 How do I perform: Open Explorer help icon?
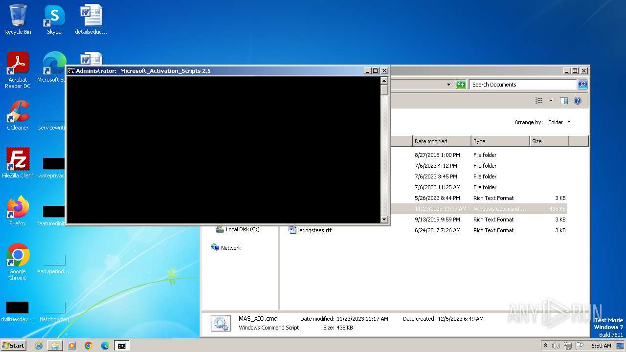[x=577, y=101]
